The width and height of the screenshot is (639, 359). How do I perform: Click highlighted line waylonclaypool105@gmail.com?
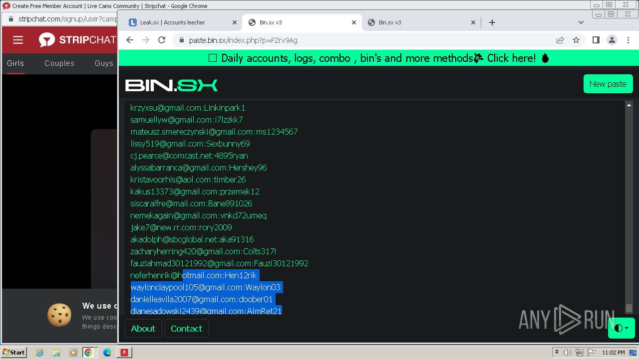pos(206,287)
